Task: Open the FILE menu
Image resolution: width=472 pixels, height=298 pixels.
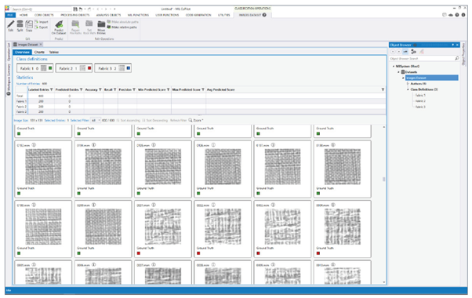Action: (x=10, y=15)
